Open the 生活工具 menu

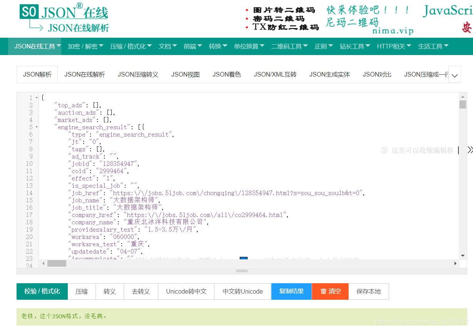click(x=433, y=46)
